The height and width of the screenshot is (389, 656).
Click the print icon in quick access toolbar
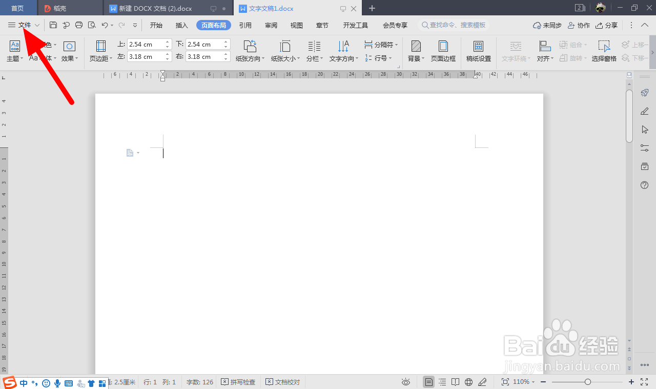(79, 25)
